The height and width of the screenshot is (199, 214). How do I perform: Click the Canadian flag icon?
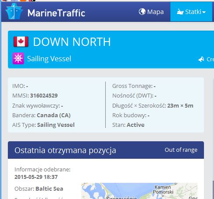(x=21, y=42)
